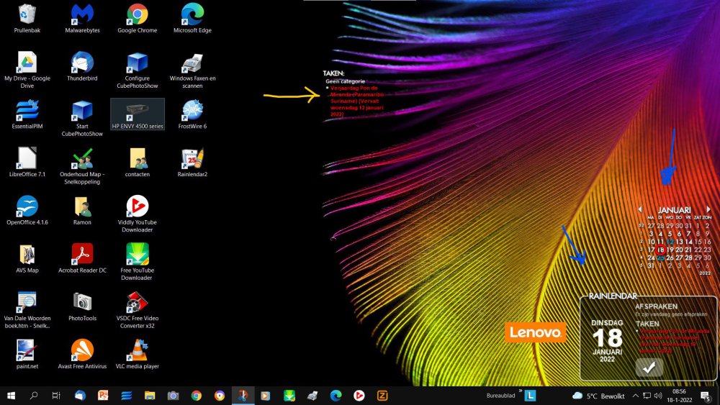Advance to the next month in calendar
This screenshot has height=405, width=720.
tap(708, 210)
